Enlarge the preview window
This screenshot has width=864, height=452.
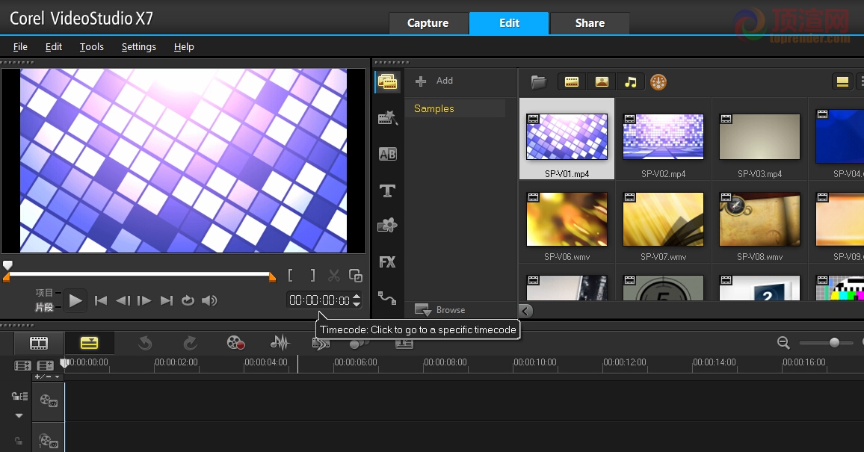point(356,275)
